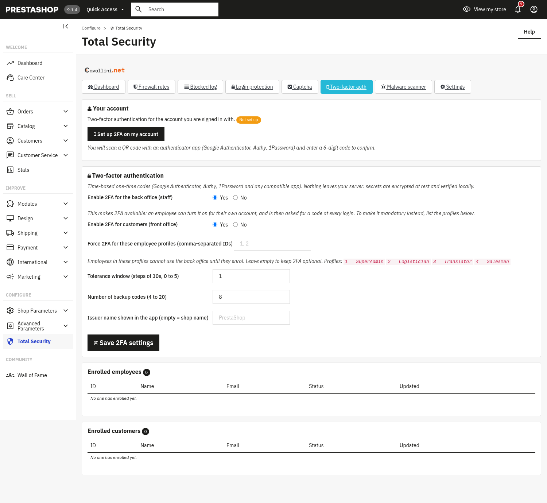Click Set up 2FA on my account
This screenshot has width=547, height=503.
[126, 134]
